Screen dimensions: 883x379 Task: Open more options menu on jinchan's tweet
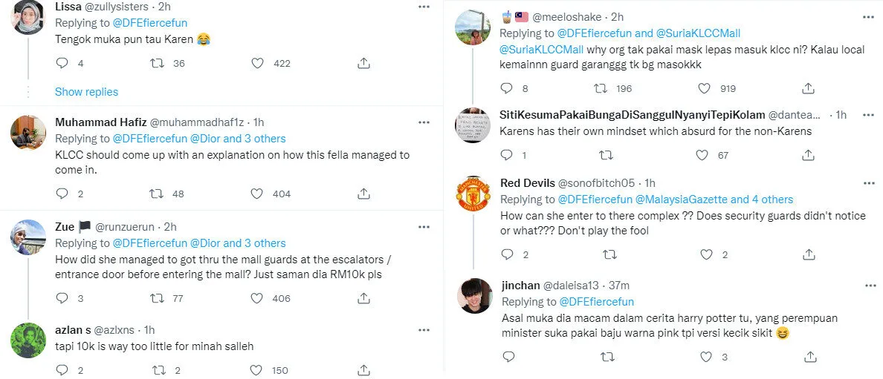[x=868, y=285]
